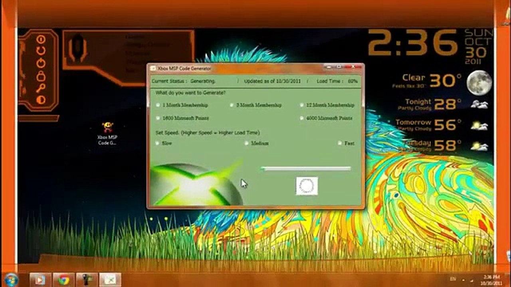The image size is (511, 287).
Task: Click the Xbox MSP Code Generator title bar
Action: coord(240,69)
